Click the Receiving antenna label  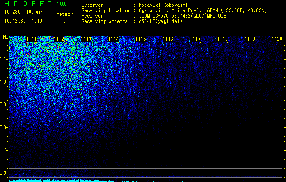(105, 21)
